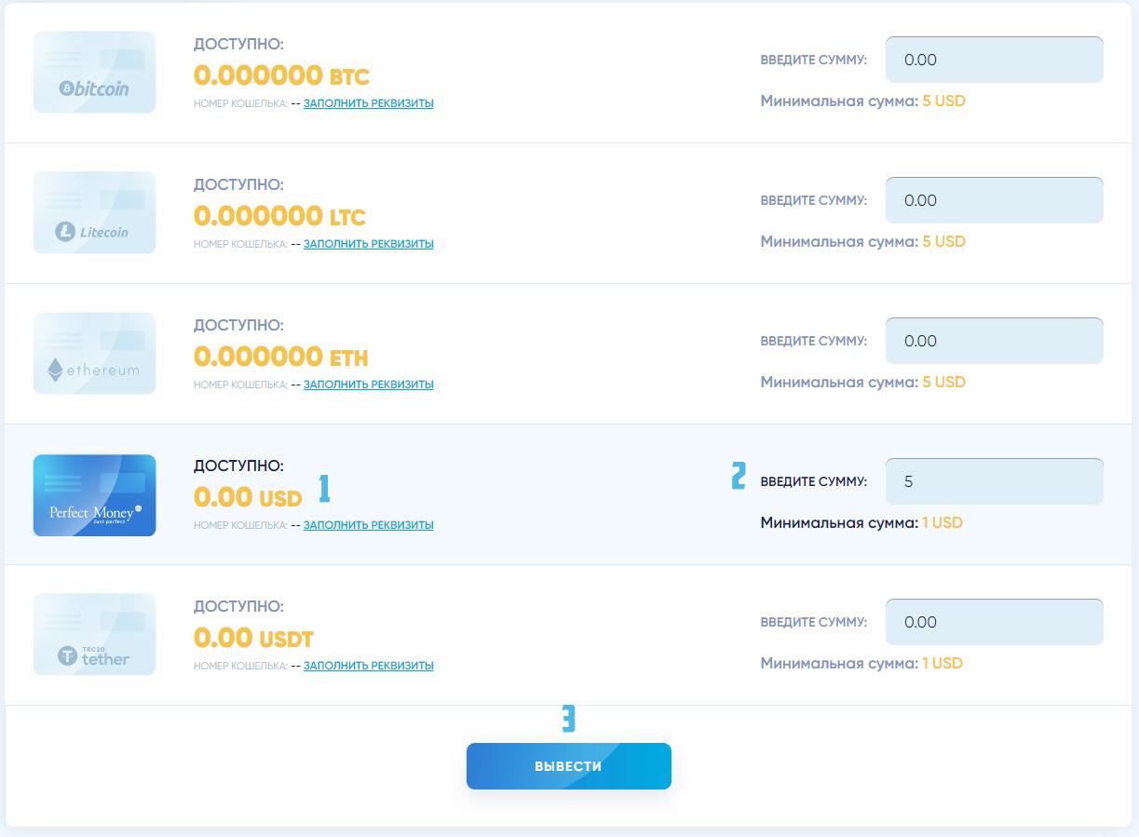Open ЗАПОЛНИТЬ РЕКВИЗИТЫ link for Perfect Money

pyautogui.click(x=369, y=525)
